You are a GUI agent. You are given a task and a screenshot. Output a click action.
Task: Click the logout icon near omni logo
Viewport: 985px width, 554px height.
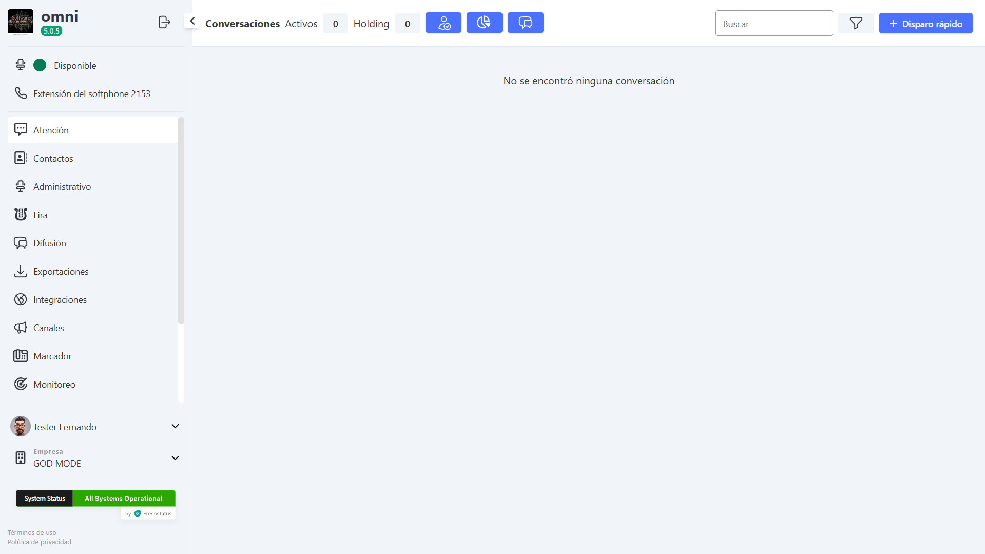[164, 22]
